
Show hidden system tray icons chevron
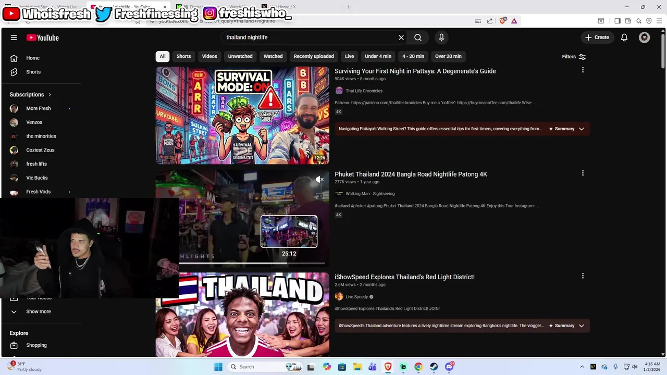tap(582, 367)
